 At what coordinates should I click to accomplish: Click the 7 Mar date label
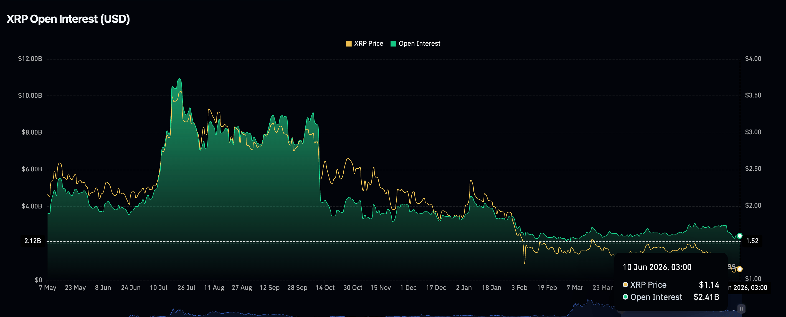575,287
